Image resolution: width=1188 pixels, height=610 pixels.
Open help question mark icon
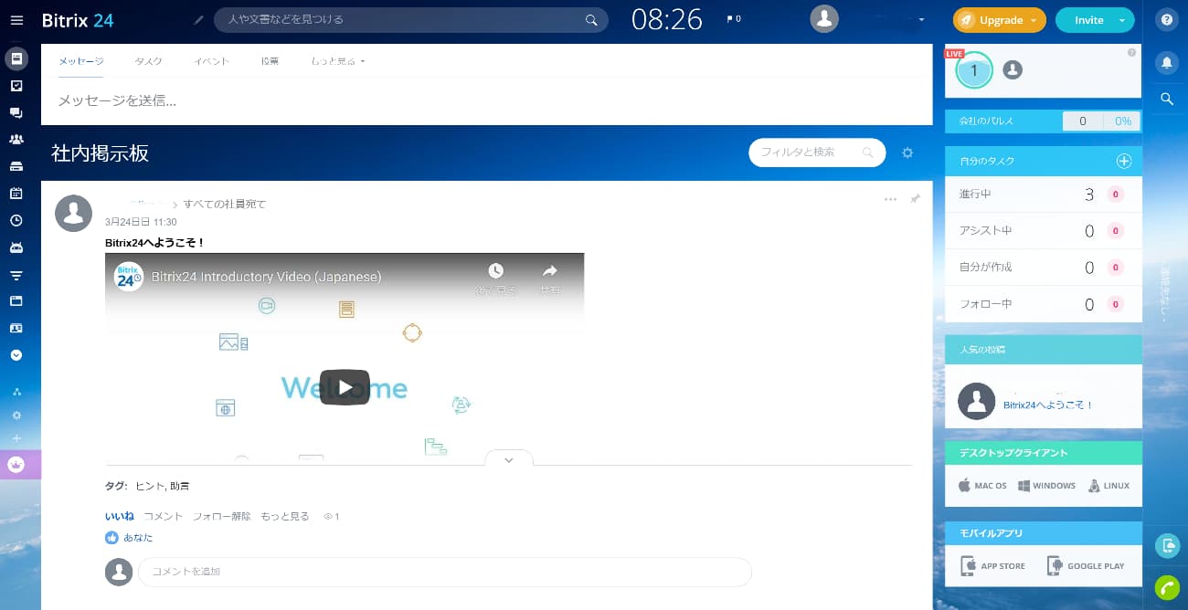pyautogui.click(x=1167, y=20)
